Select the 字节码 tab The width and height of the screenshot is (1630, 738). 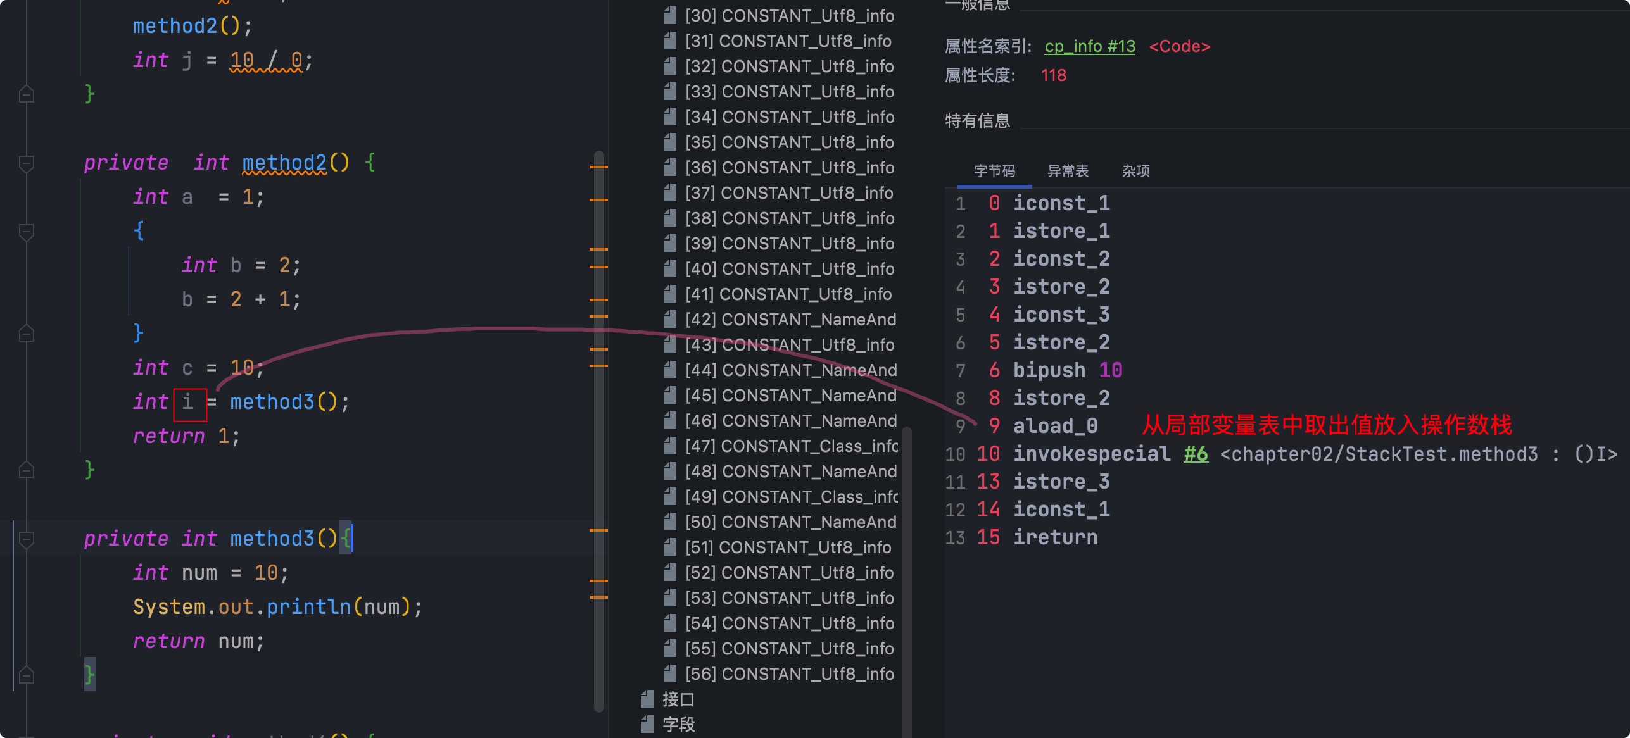point(994,171)
